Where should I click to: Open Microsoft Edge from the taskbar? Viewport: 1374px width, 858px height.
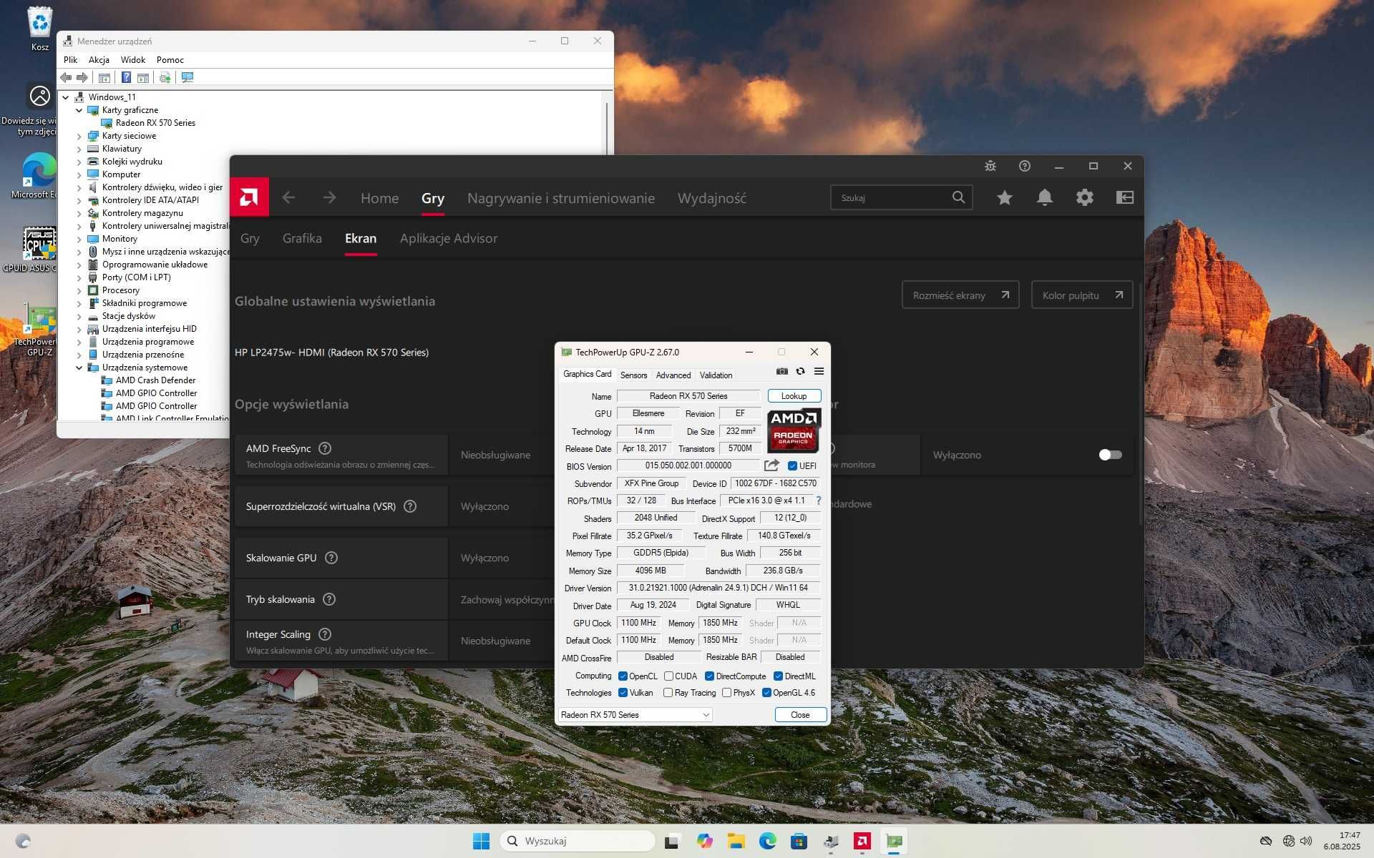point(768,841)
